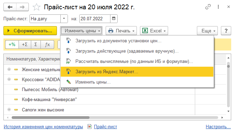Click the vertical scrollbar down arrow
Screen dimensions: 236x132
(x=228, y=111)
